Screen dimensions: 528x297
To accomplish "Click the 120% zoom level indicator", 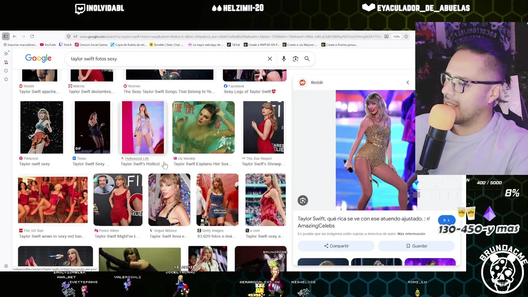I will coord(396,36).
